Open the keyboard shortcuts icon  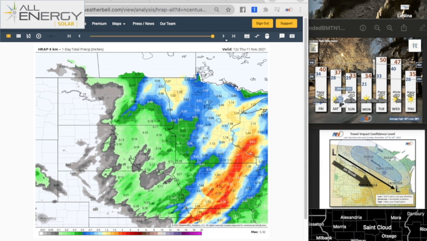pyautogui.click(x=292, y=36)
